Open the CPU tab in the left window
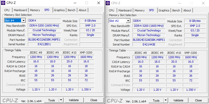Image resolution: width=209 pixels, height=104 pixels. pyautogui.click(x=7, y=10)
